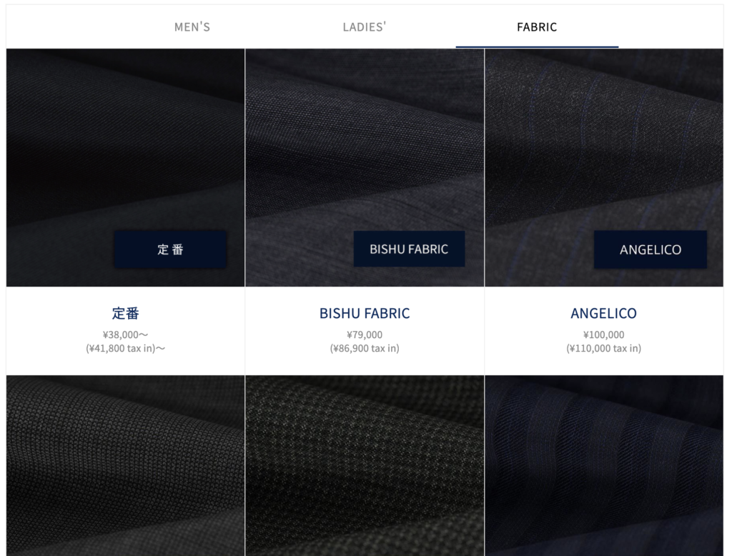Open the BISHU FABRIC title link
Image resolution: width=732 pixels, height=556 pixels.
coord(365,313)
